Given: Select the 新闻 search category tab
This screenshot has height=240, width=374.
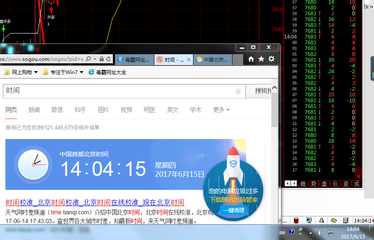Looking at the screenshot, I should (x=34, y=110).
